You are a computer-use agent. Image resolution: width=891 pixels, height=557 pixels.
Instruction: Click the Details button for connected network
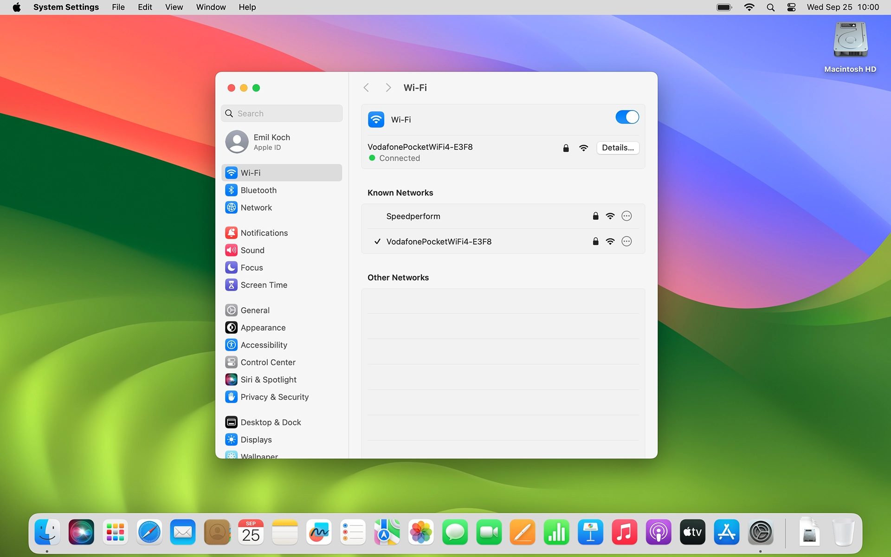pyautogui.click(x=618, y=148)
